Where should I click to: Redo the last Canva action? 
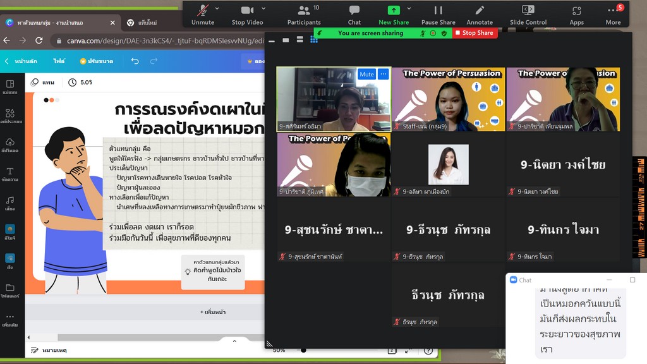click(154, 61)
